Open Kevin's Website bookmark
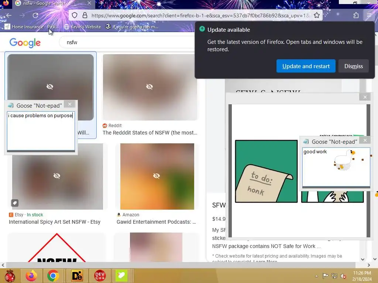Viewport: 378px width, 283px height. 83,27
